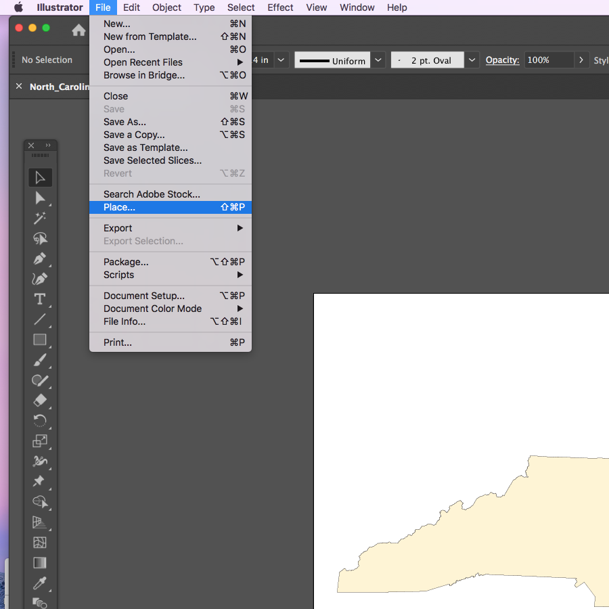
Task: Collapse the tools panel with double chevron
Action: click(48, 145)
